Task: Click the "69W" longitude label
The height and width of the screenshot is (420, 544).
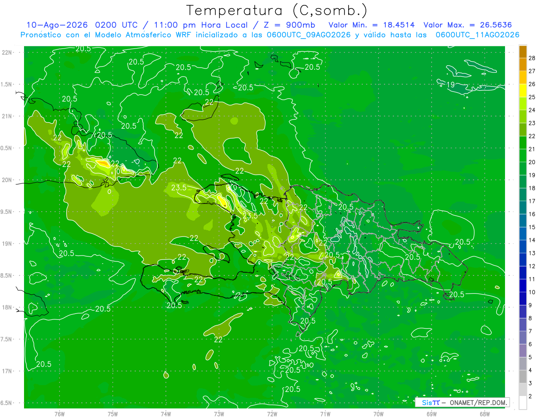Action: pyautogui.click(x=431, y=414)
